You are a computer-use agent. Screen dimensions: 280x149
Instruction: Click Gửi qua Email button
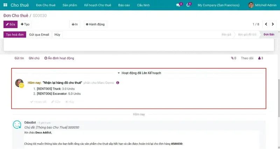(39, 35)
